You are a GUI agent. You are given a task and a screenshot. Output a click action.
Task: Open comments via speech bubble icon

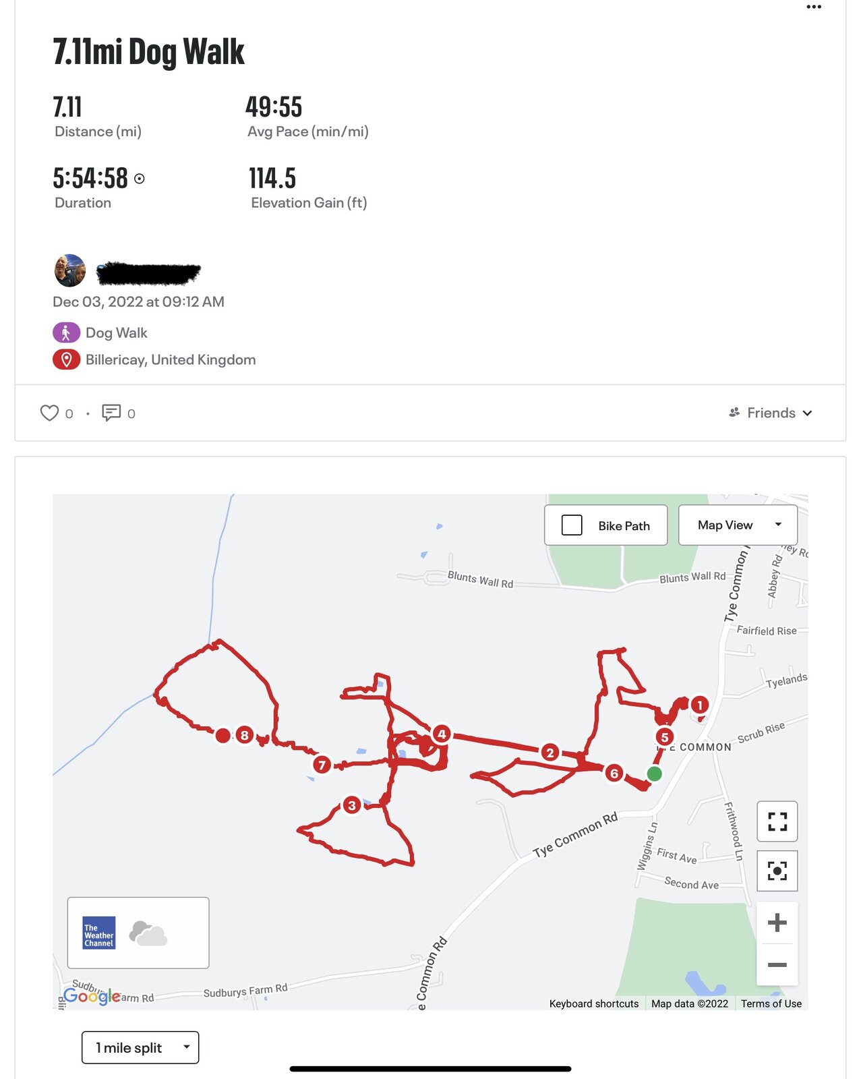point(111,413)
